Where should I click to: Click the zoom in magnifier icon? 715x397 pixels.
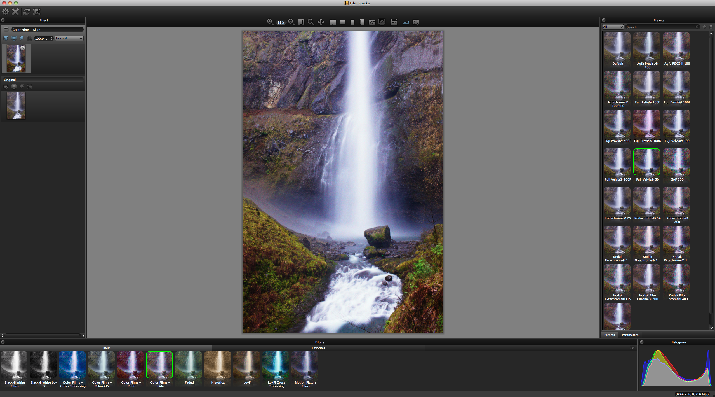point(270,22)
